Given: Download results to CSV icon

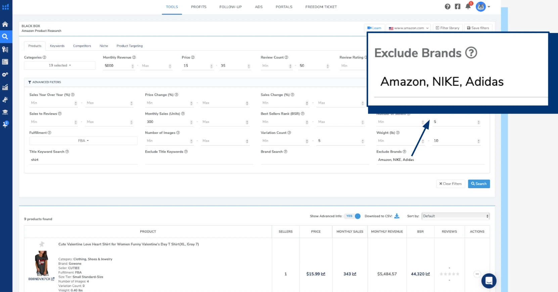Looking at the screenshot, I should 397,216.
